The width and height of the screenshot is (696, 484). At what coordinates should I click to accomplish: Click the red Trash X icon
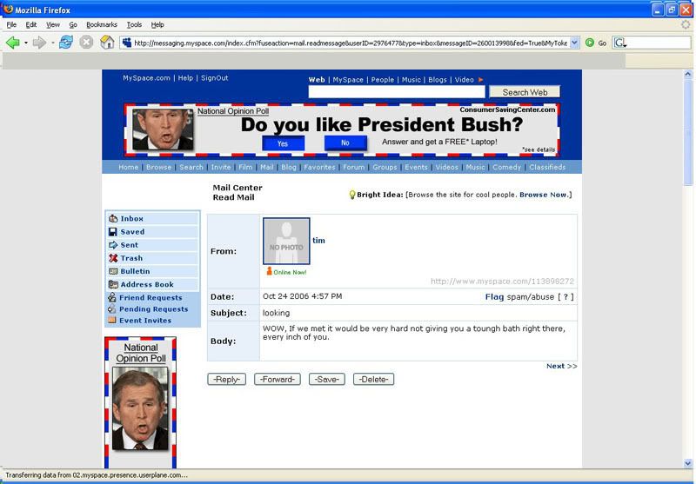tap(113, 258)
